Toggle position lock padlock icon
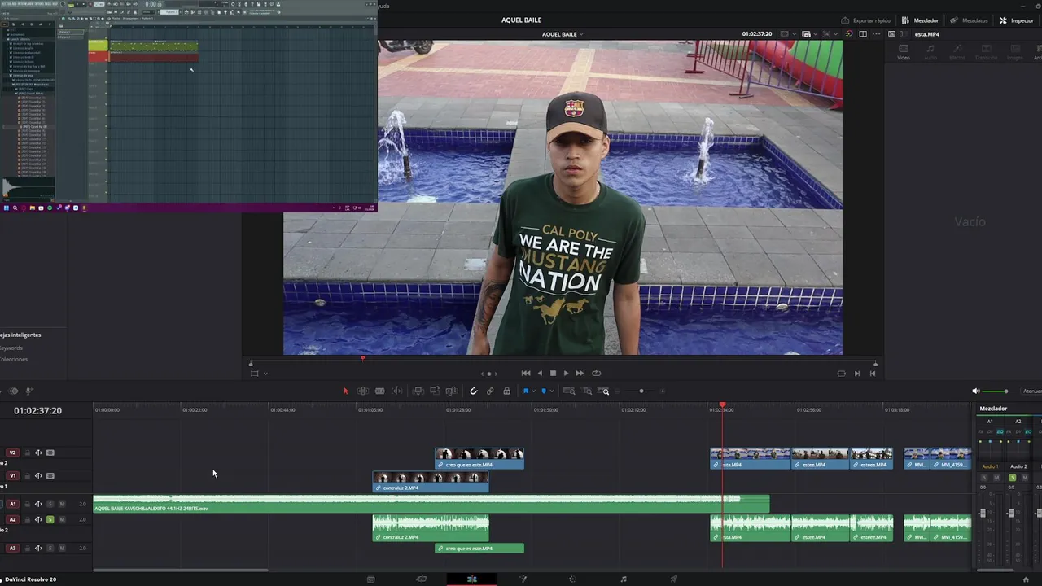 [x=506, y=391]
